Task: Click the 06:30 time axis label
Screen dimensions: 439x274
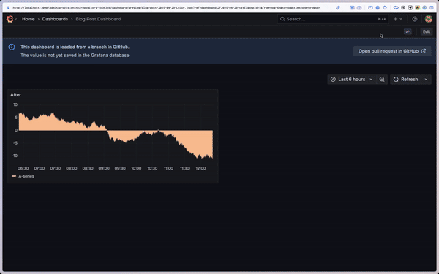Action: coord(23,168)
